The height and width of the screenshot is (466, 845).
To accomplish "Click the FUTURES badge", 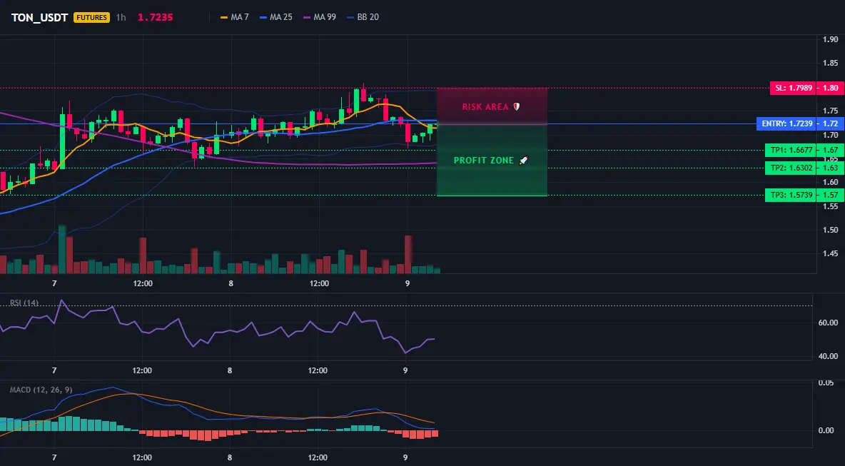I will (91, 17).
